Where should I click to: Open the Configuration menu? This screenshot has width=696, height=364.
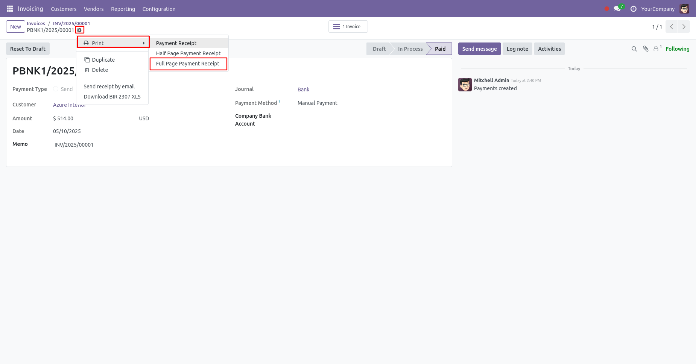[159, 9]
